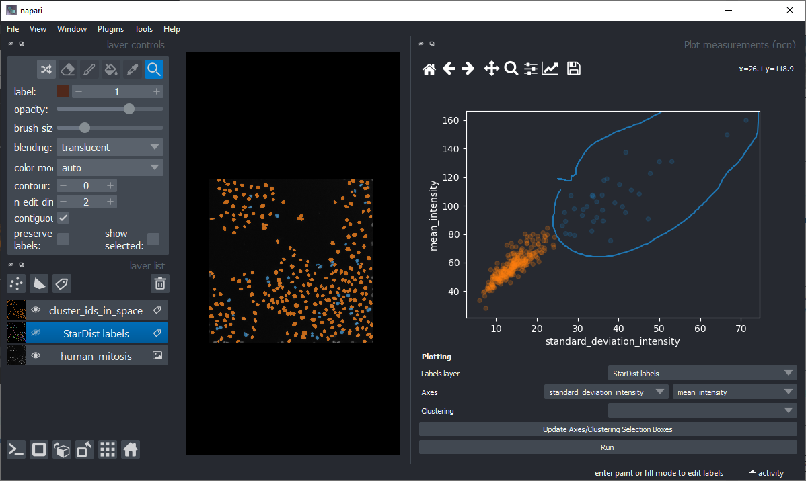Viewport: 806px width, 481px height.
Task: Click the plot Home reset view icon
Action: coord(429,69)
